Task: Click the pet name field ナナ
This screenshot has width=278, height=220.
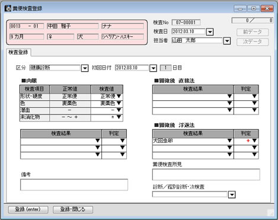Action: (x=123, y=26)
